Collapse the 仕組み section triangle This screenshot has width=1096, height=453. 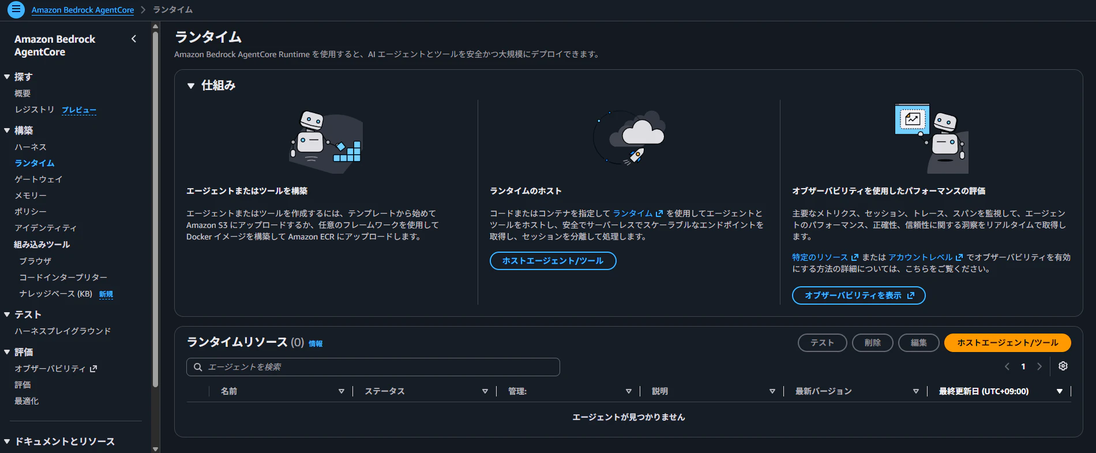click(191, 86)
